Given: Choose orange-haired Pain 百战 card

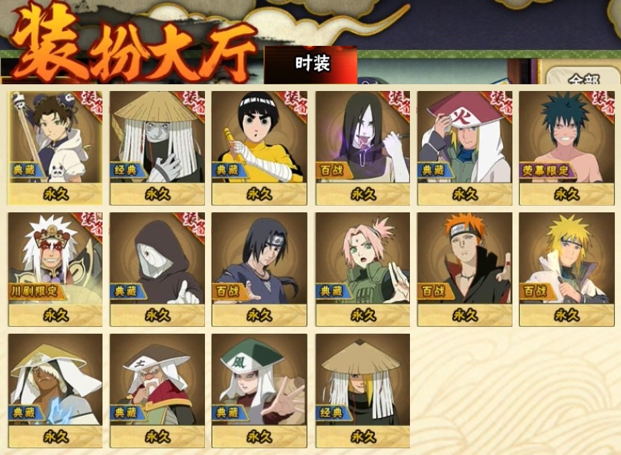Looking at the screenshot, I should tap(465, 269).
